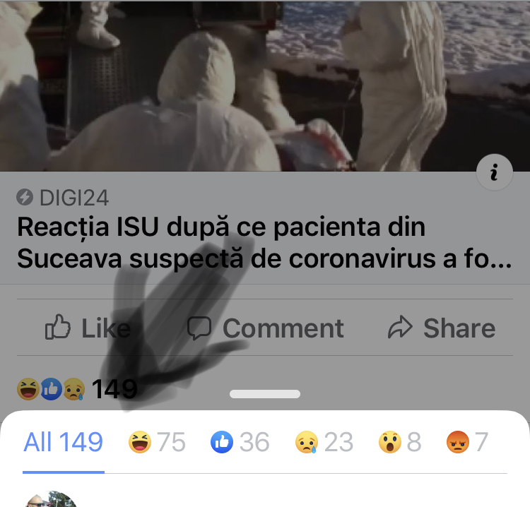Screen dimensions: 530x507
Task: Show the 23 Sad reactions tab
Action: [x=324, y=442]
